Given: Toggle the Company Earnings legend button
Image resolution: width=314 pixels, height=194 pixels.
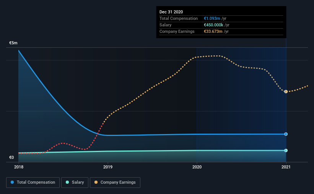Looking at the screenshot, I should tap(115, 183).
